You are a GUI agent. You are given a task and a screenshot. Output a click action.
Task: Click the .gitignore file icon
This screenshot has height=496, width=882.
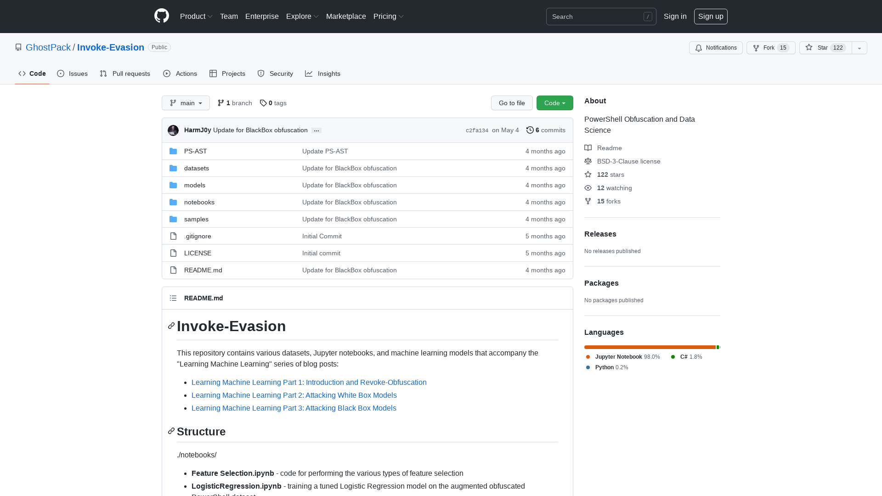click(173, 236)
